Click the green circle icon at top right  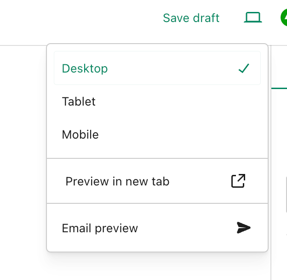coord(284,18)
